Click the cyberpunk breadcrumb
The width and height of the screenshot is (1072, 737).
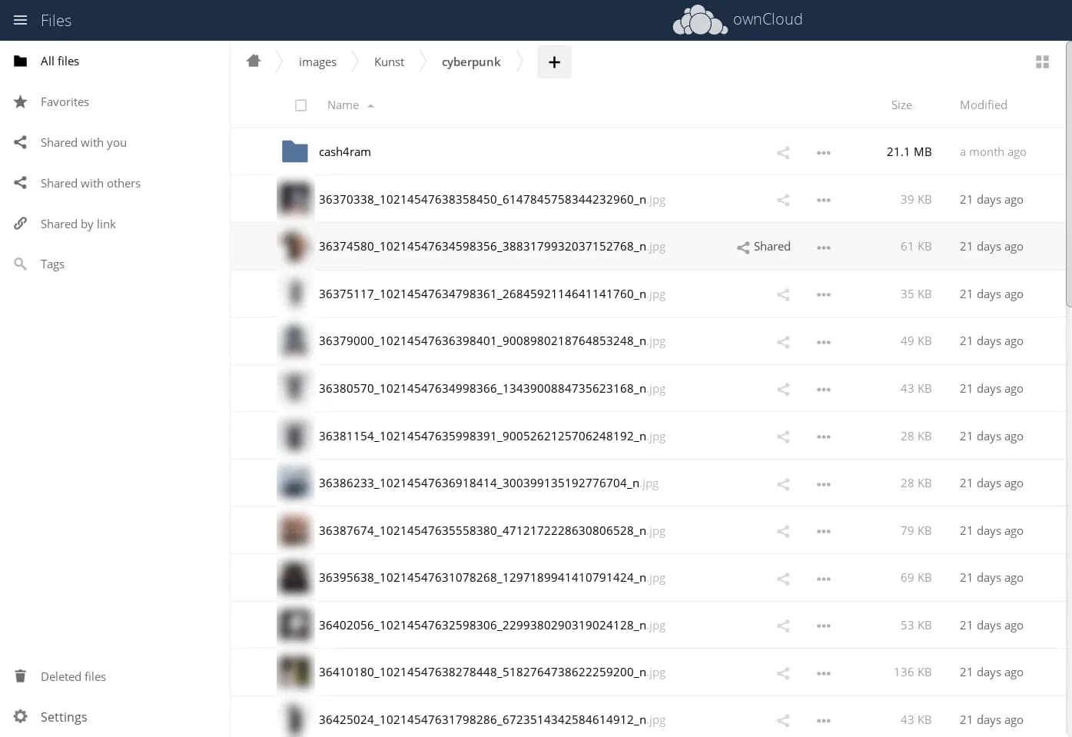(471, 62)
